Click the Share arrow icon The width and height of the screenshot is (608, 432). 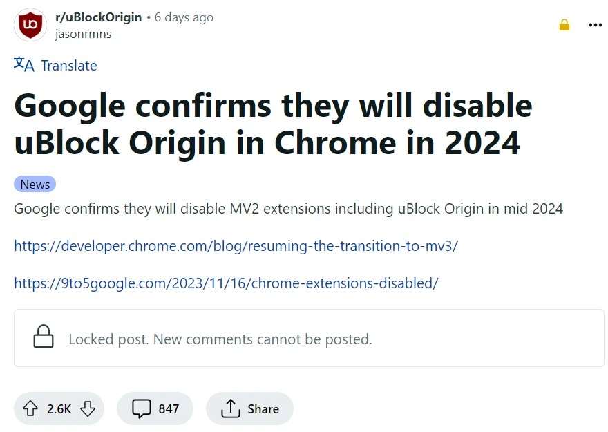click(x=230, y=409)
